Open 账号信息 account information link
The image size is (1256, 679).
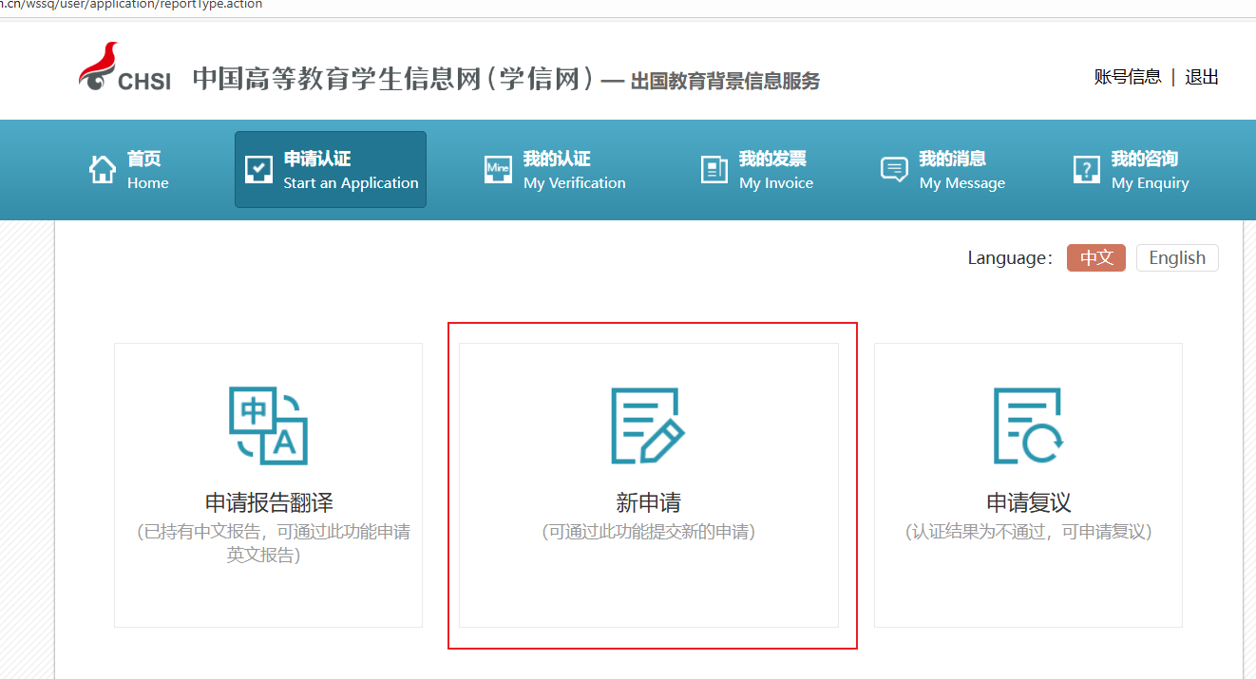[1128, 77]
